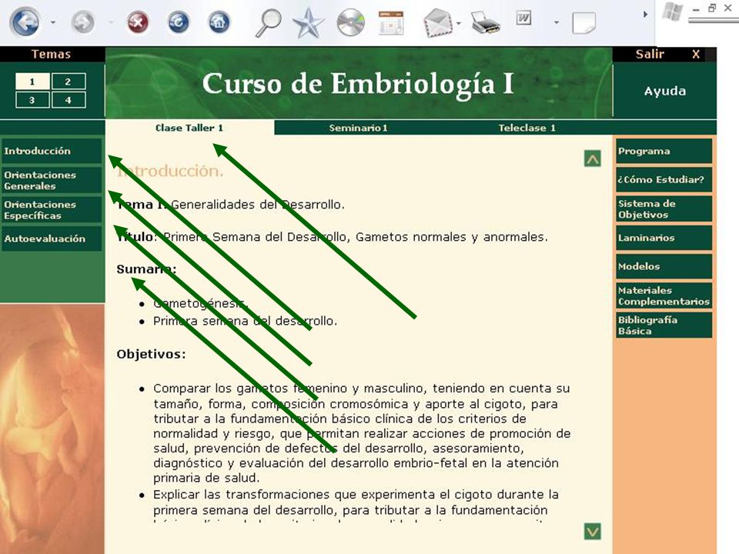Open Sistema de Objetivos
Image resolution: width=739 pixels, height=554 pixels.
(664, 209)
